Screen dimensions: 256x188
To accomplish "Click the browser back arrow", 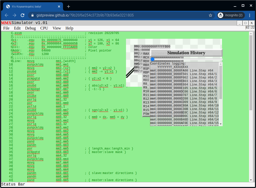I will pos(7,15).
